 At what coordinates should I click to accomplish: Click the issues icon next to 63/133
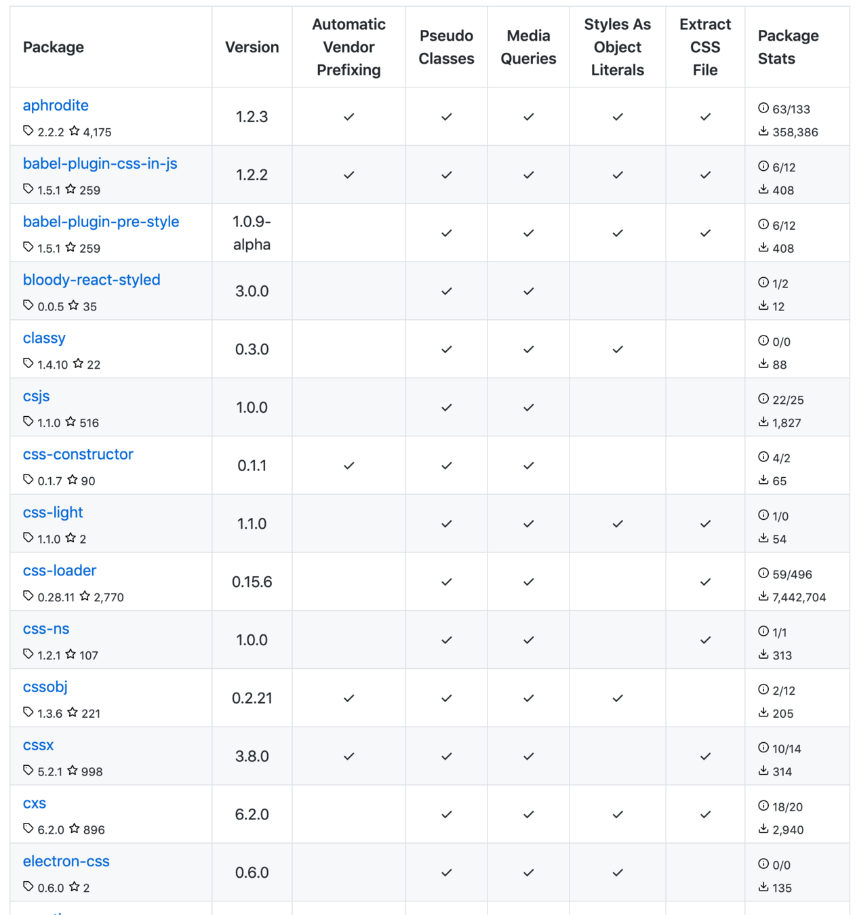point(763,108)
